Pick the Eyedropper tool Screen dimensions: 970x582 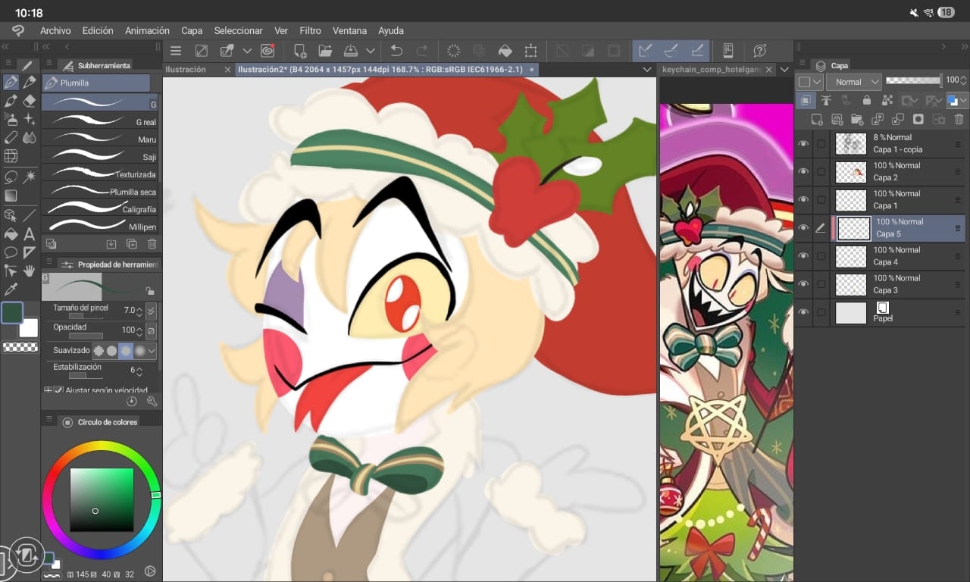click(x=11, y=289)
